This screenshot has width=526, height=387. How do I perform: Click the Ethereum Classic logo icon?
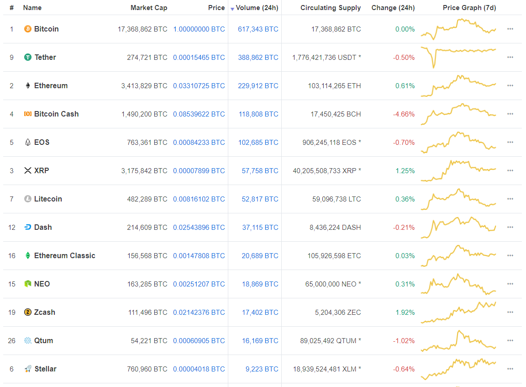click(x=28, y=255)
